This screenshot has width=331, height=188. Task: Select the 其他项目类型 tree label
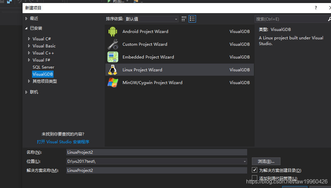[44, 81]
